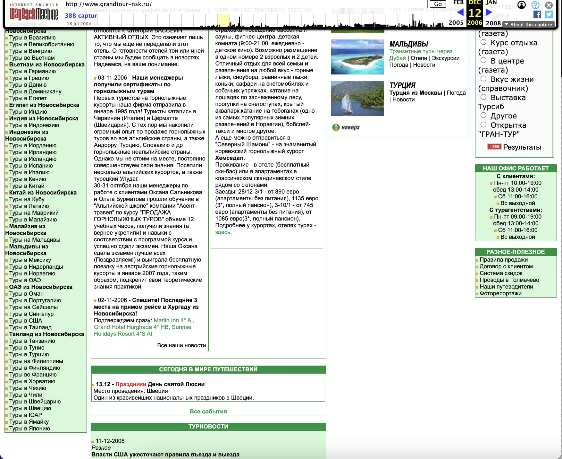Image resolution: width=562 pixels, height=459 pixels.
Task: Go to next capture with blue right arrow
Action: tap(489, 12)
